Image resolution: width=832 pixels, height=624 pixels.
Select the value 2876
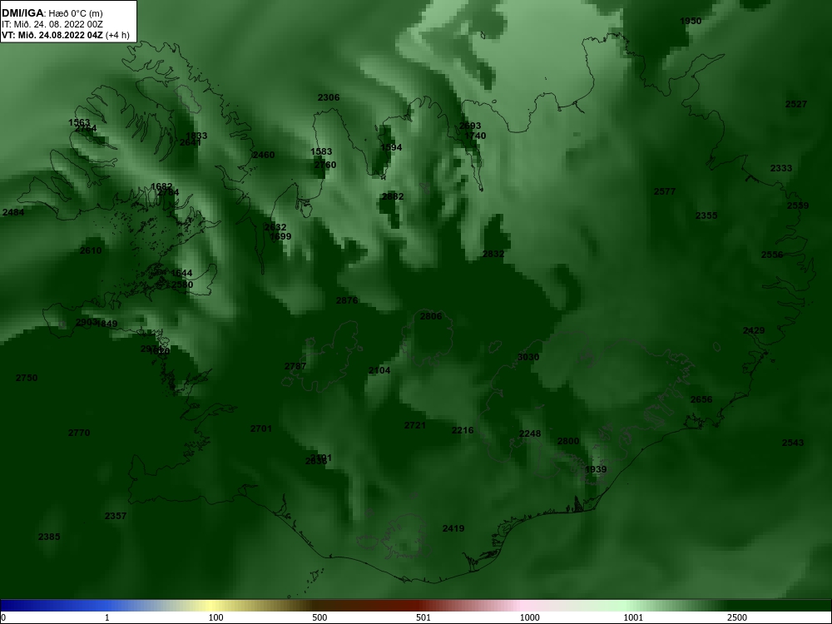347,300
